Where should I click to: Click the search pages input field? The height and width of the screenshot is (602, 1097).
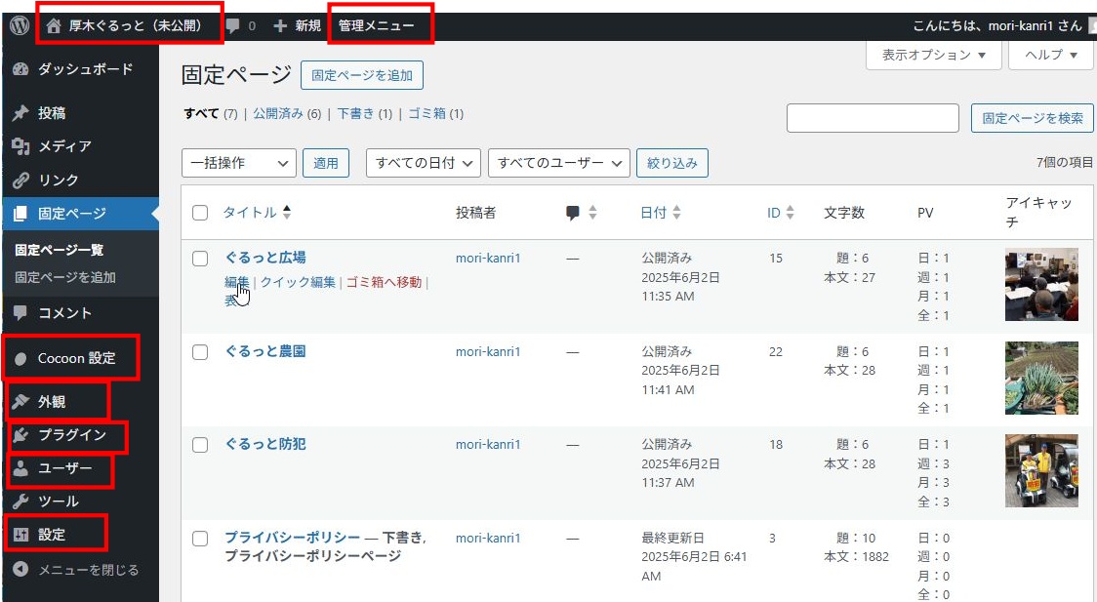point(872,118)
